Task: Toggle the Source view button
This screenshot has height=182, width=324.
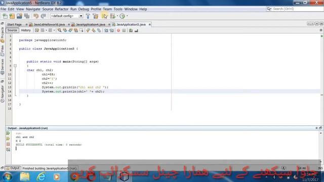Action: point(12,30)
